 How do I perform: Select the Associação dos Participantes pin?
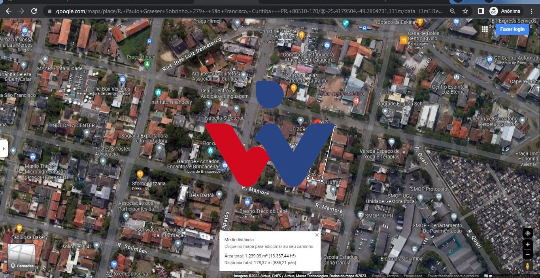point(126,216)
